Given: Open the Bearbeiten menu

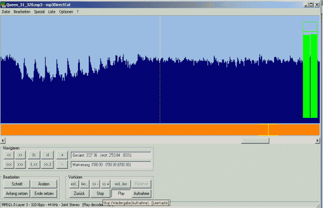Looking at the screenshot, I should (x=22, y=12).
